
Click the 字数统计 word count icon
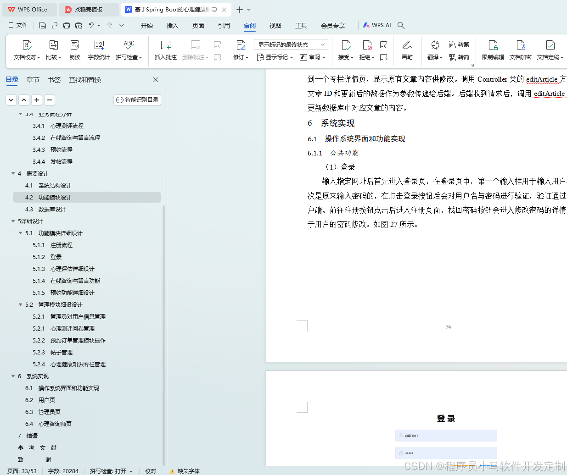99,50
